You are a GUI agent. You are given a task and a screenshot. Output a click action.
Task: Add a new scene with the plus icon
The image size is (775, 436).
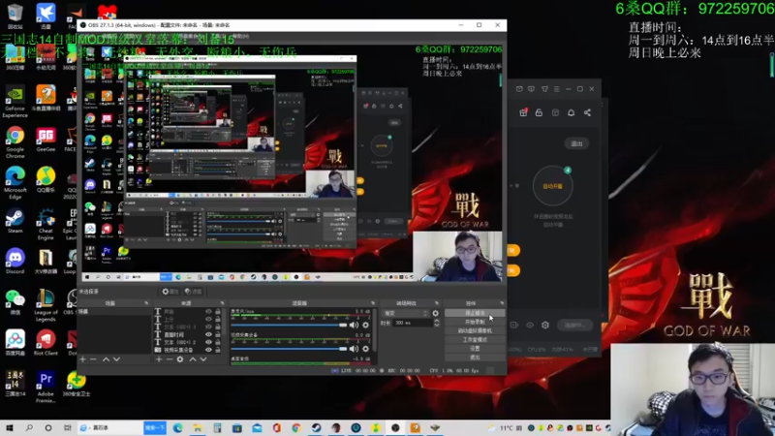tap(82, 359)
